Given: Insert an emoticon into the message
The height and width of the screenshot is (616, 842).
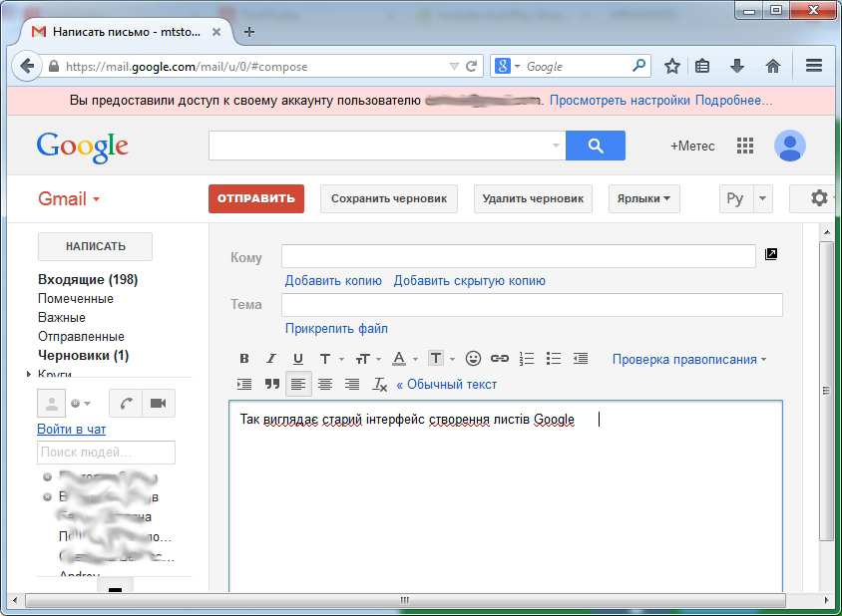Looking at the screenshot, I should 474,359.
